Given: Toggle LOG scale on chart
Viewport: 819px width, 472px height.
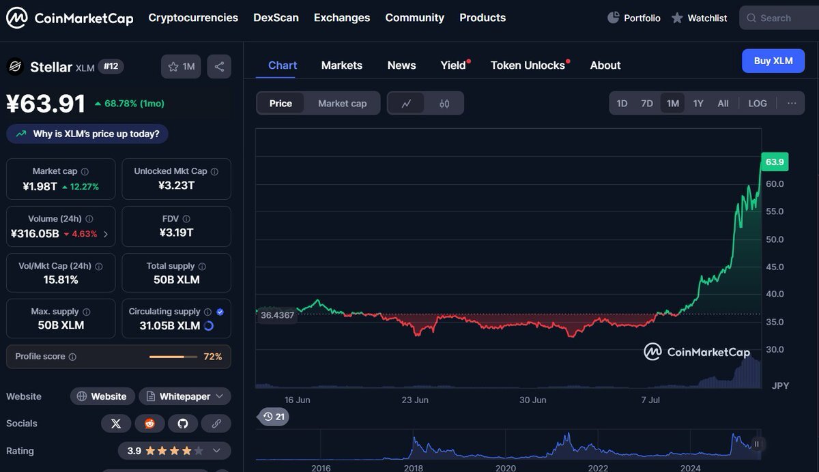Looking at the screenshot, I should [758, 104].
